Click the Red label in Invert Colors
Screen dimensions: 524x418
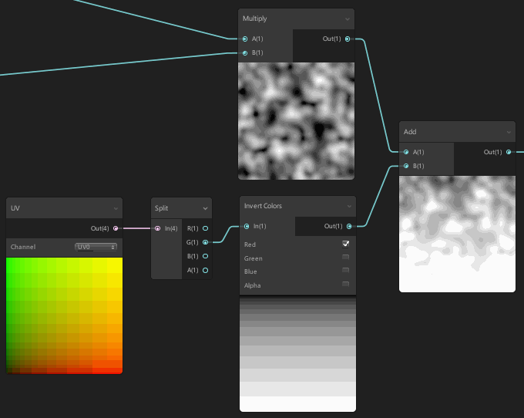pos(250,244)
